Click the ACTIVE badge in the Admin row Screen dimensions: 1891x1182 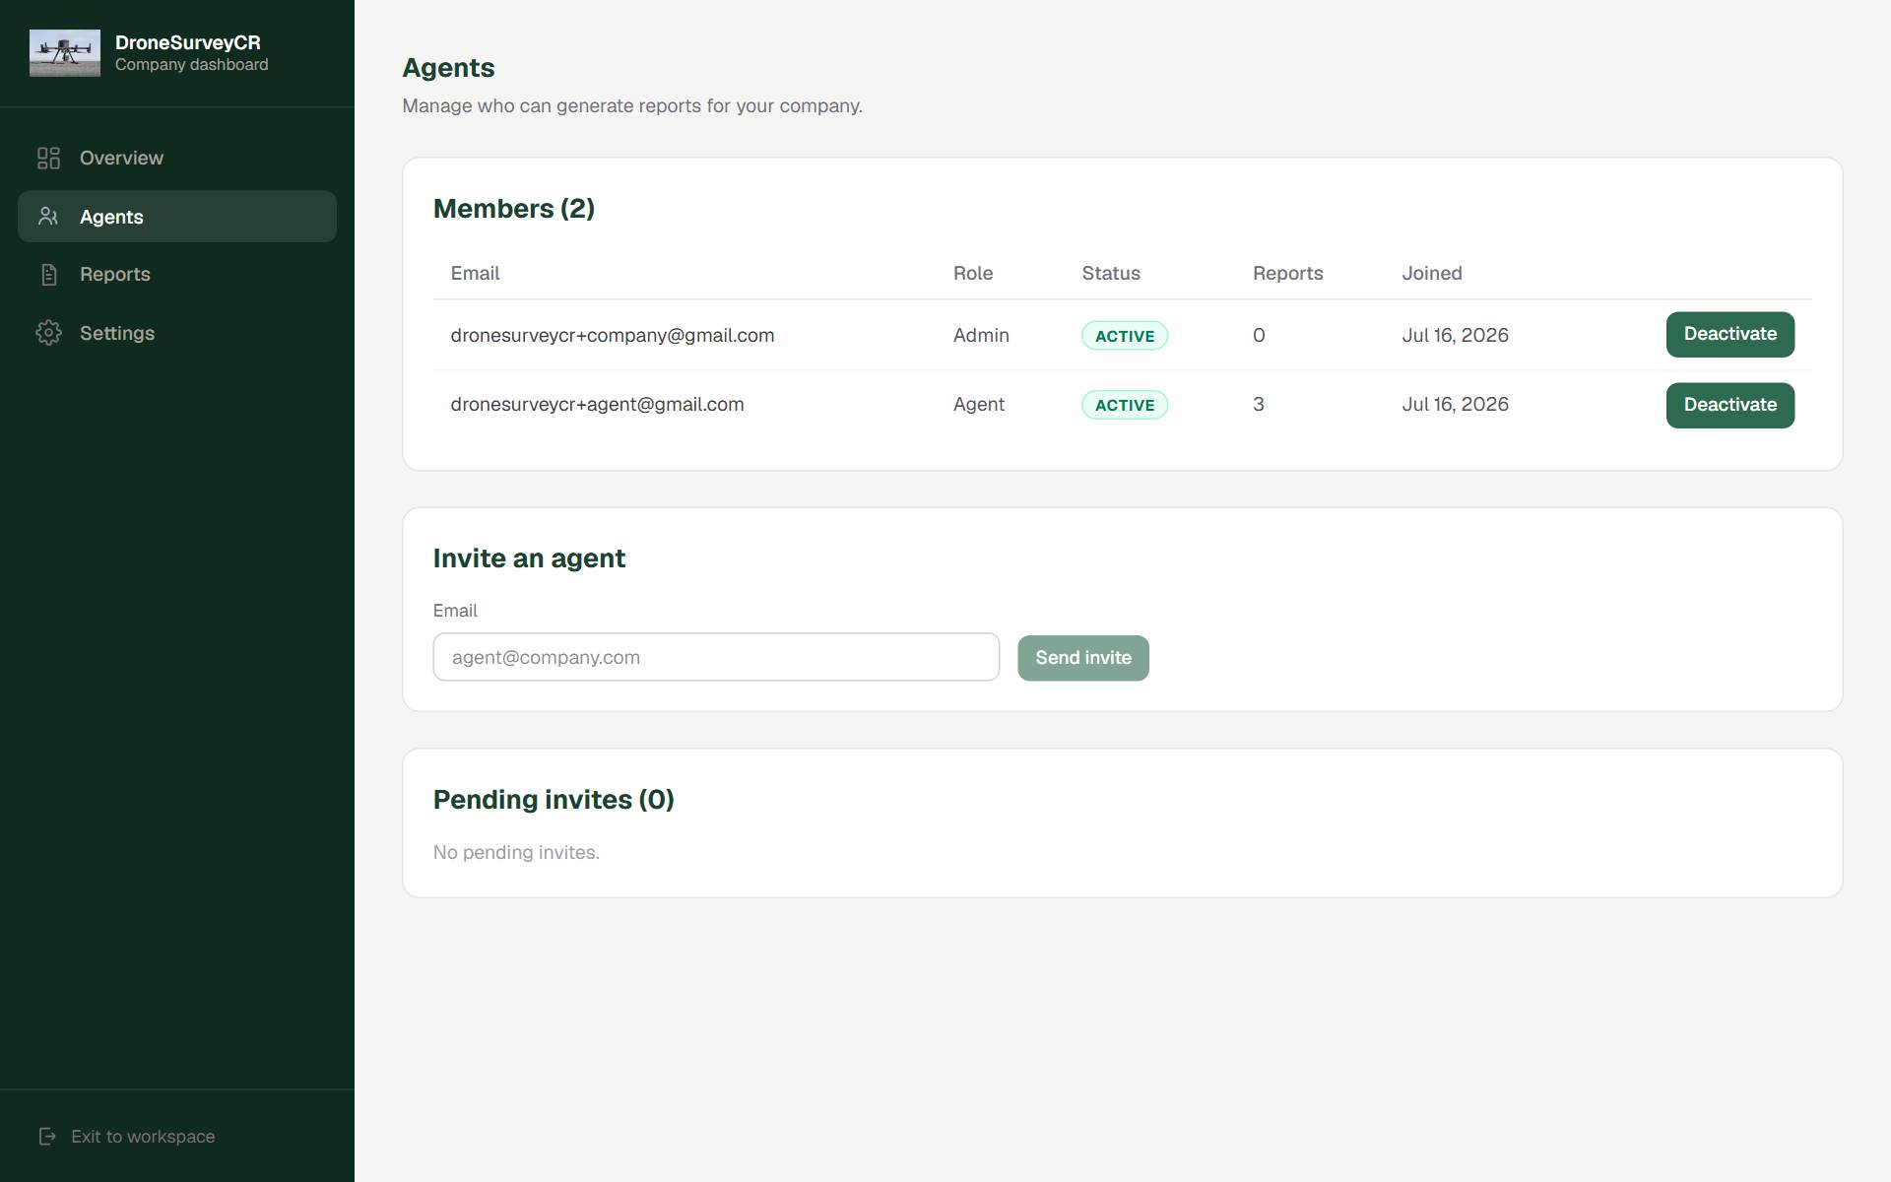point(1125,336)
